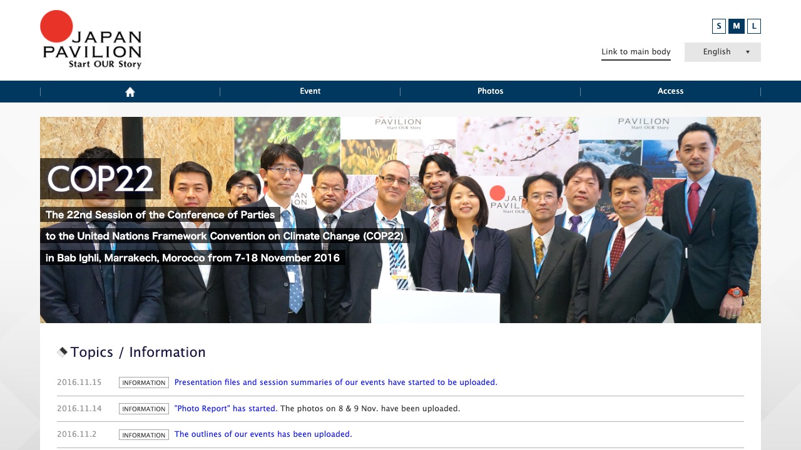Open the outlines of our events link

pos(262,434)
